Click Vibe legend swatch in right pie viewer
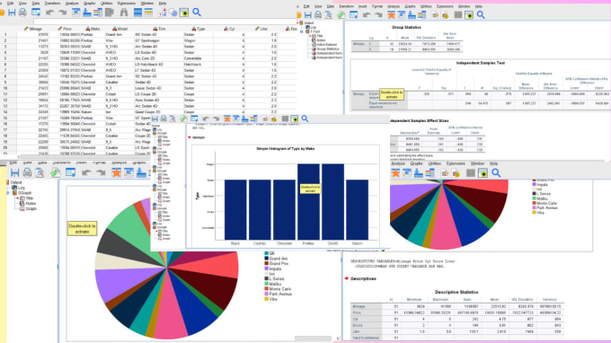This screenshot has width=611, height=343. coord(535,213)
